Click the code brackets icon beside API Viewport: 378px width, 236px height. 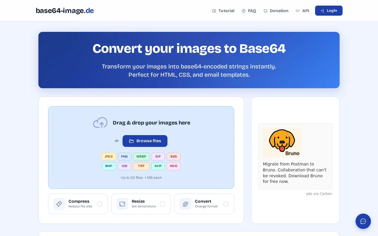298,11
